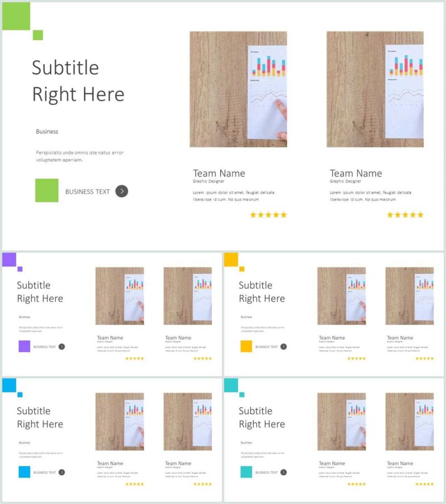
Task: Click the small green square near top-left corner
Action: coord(38,35)
